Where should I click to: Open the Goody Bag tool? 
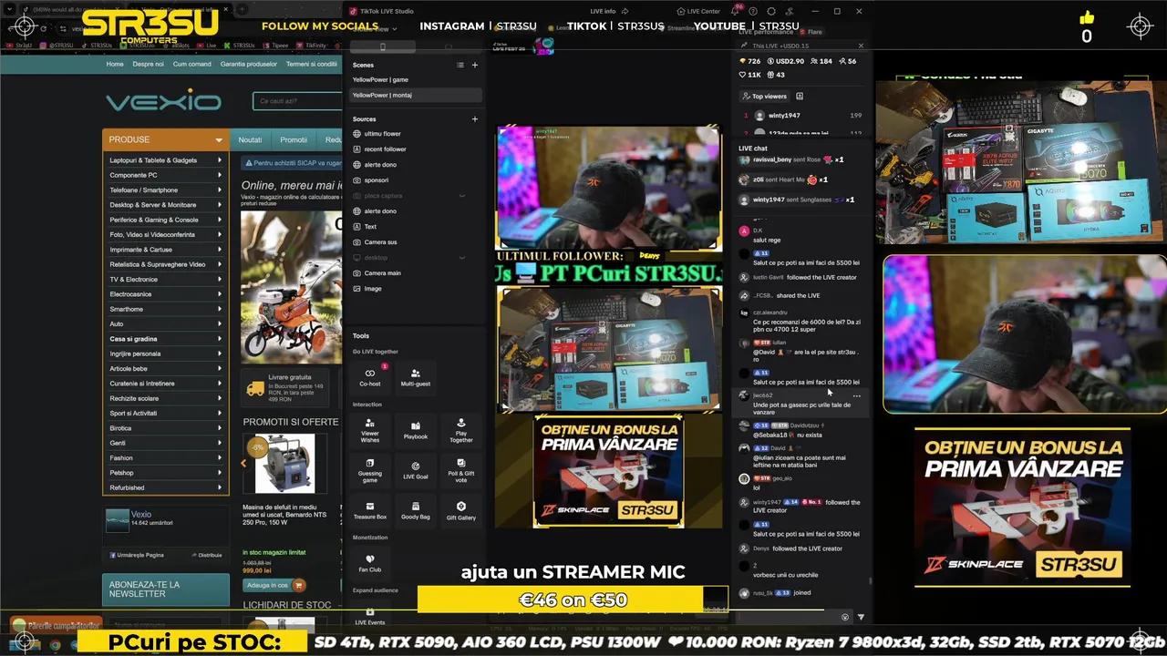(415, 510)
